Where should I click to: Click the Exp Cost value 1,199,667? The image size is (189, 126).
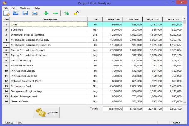173,45
